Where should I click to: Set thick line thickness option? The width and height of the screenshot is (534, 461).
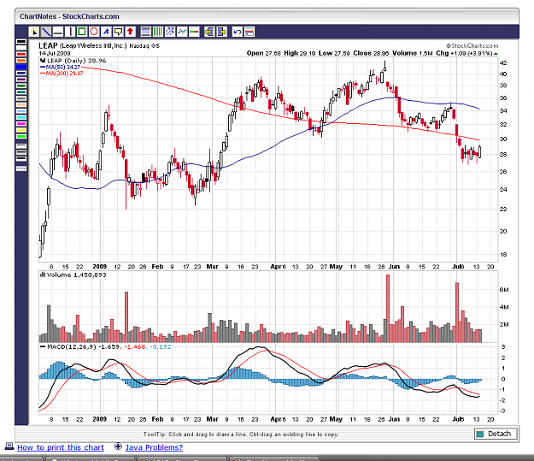click(21, 158)
